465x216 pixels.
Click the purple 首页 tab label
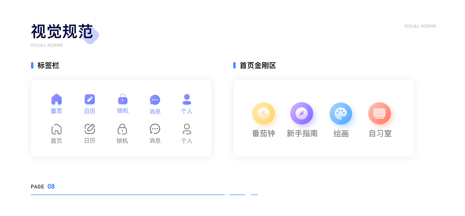pyautogui.click(x=56, y=111)
